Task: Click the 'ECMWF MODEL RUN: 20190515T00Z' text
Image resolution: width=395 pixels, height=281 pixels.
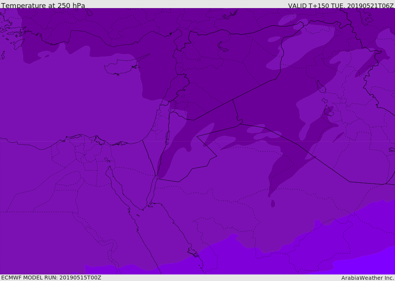Action: [x=51, y=278]
